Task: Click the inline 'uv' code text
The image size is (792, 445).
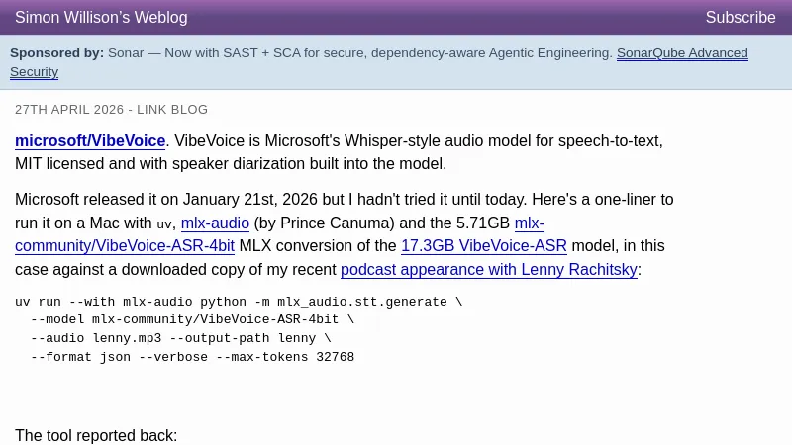Action: [x=164, y=224]
